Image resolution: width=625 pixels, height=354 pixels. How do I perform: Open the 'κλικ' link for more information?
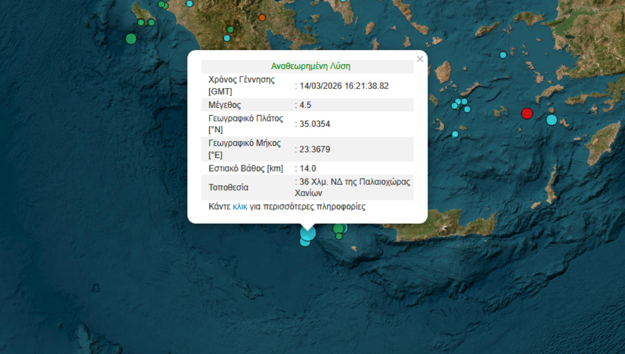click(x=240, y=207)
